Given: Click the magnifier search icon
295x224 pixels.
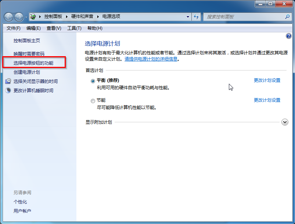Looking at the screenshot, I should coord(287,17).
